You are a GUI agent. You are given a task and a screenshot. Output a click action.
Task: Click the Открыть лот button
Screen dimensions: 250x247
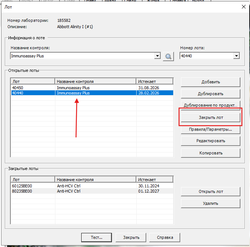point(210,191)
